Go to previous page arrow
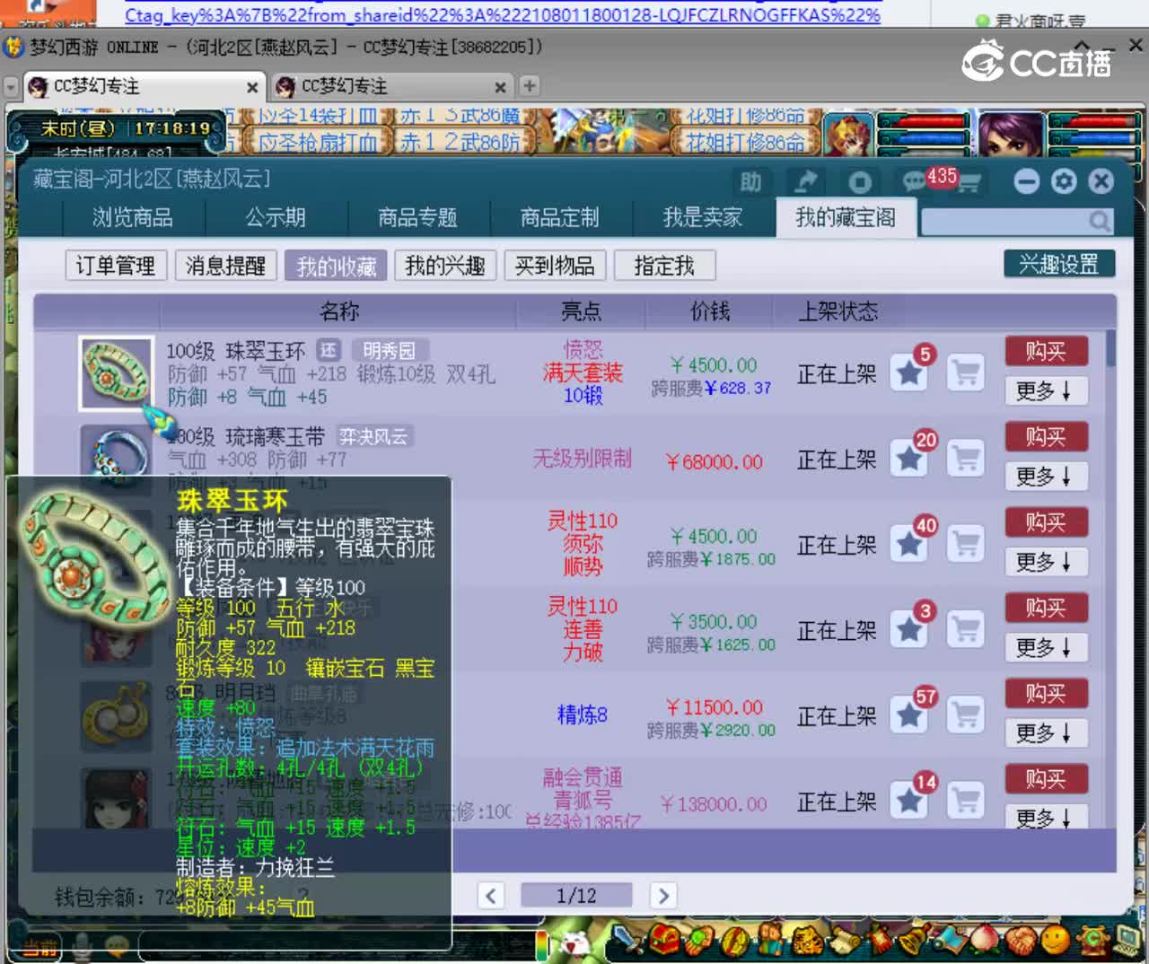 [490, 895]
